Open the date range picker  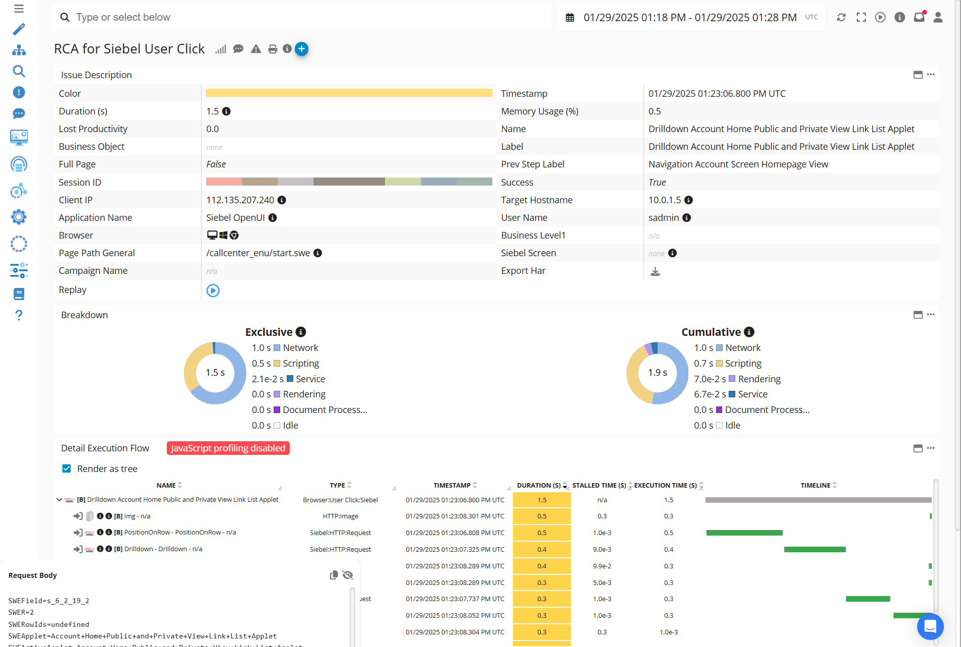point(690,17)
